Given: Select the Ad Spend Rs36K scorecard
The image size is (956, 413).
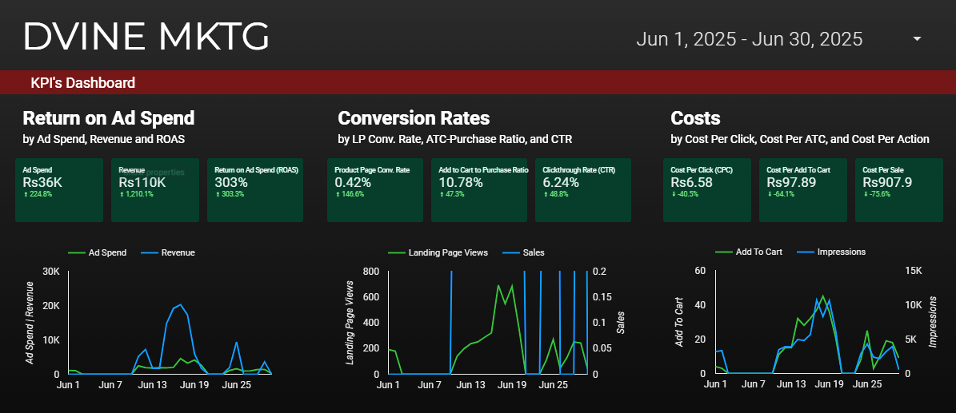Looking at the screenshot, I should click(x=59, y=189).
